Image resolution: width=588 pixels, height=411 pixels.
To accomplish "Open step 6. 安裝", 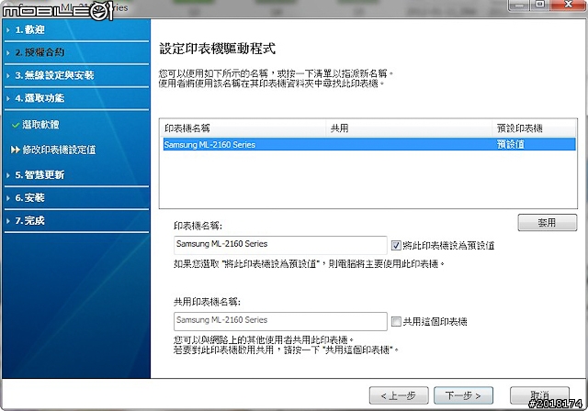I will 30,197.
